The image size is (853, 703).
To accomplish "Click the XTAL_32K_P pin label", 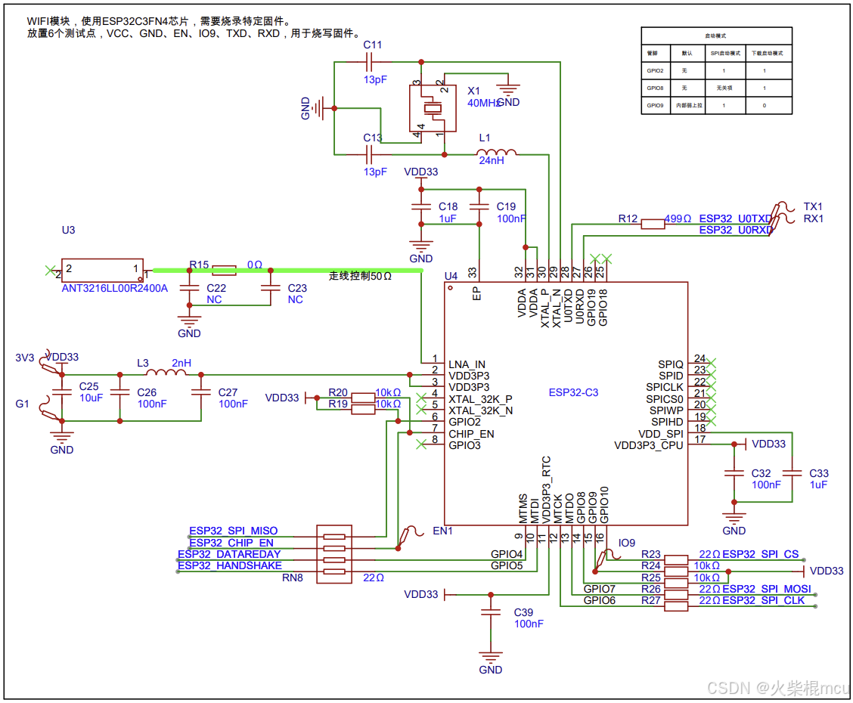I will click(480, 399).
